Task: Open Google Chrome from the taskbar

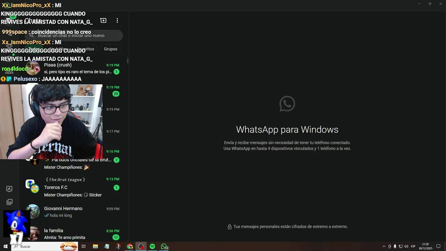Action: [x=130, y=246]
